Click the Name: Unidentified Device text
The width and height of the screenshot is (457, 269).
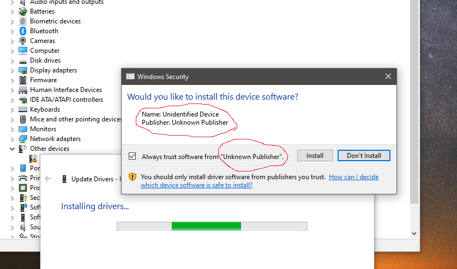click(x=180, y=114)
